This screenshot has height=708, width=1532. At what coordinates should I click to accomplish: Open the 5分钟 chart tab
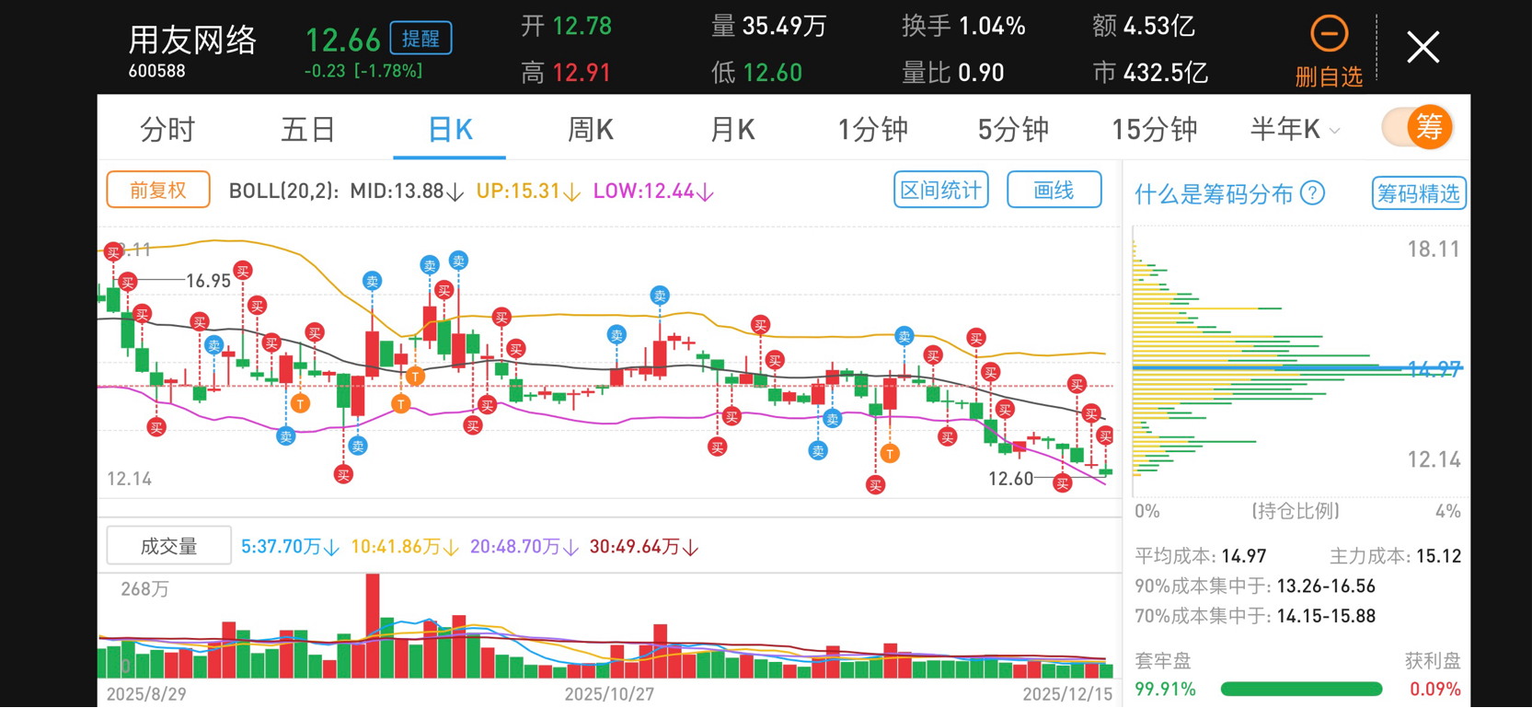coord(1013,130)
